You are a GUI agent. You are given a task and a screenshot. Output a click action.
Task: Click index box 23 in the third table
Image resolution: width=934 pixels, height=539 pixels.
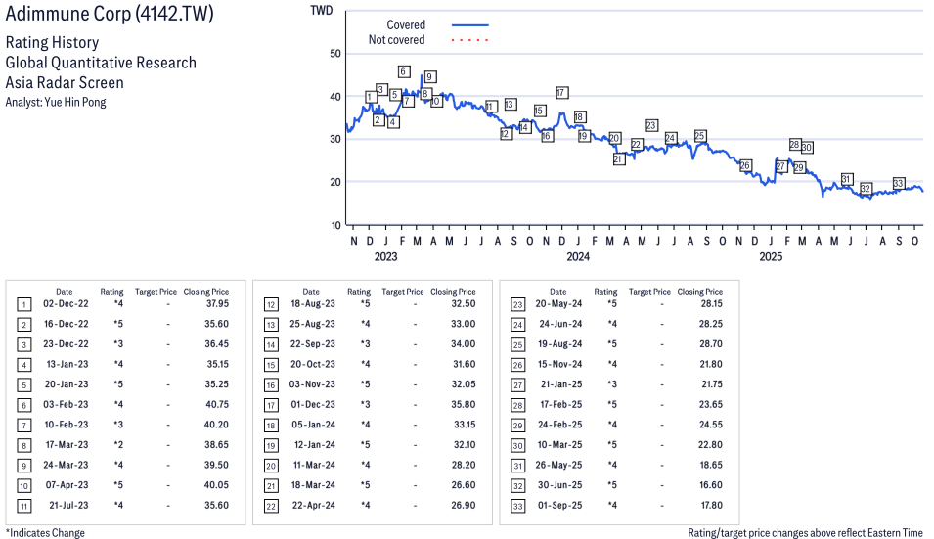pyautogui.click(x=518, y=303)
